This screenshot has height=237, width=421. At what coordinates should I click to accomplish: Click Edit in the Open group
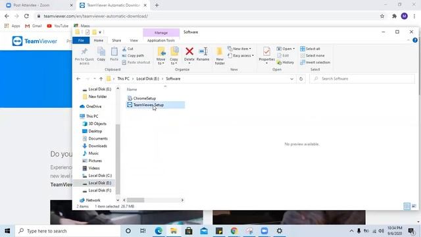click(283, 55)
